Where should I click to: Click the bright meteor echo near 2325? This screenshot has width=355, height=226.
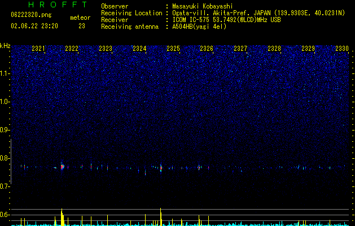(x=161, y=168)
